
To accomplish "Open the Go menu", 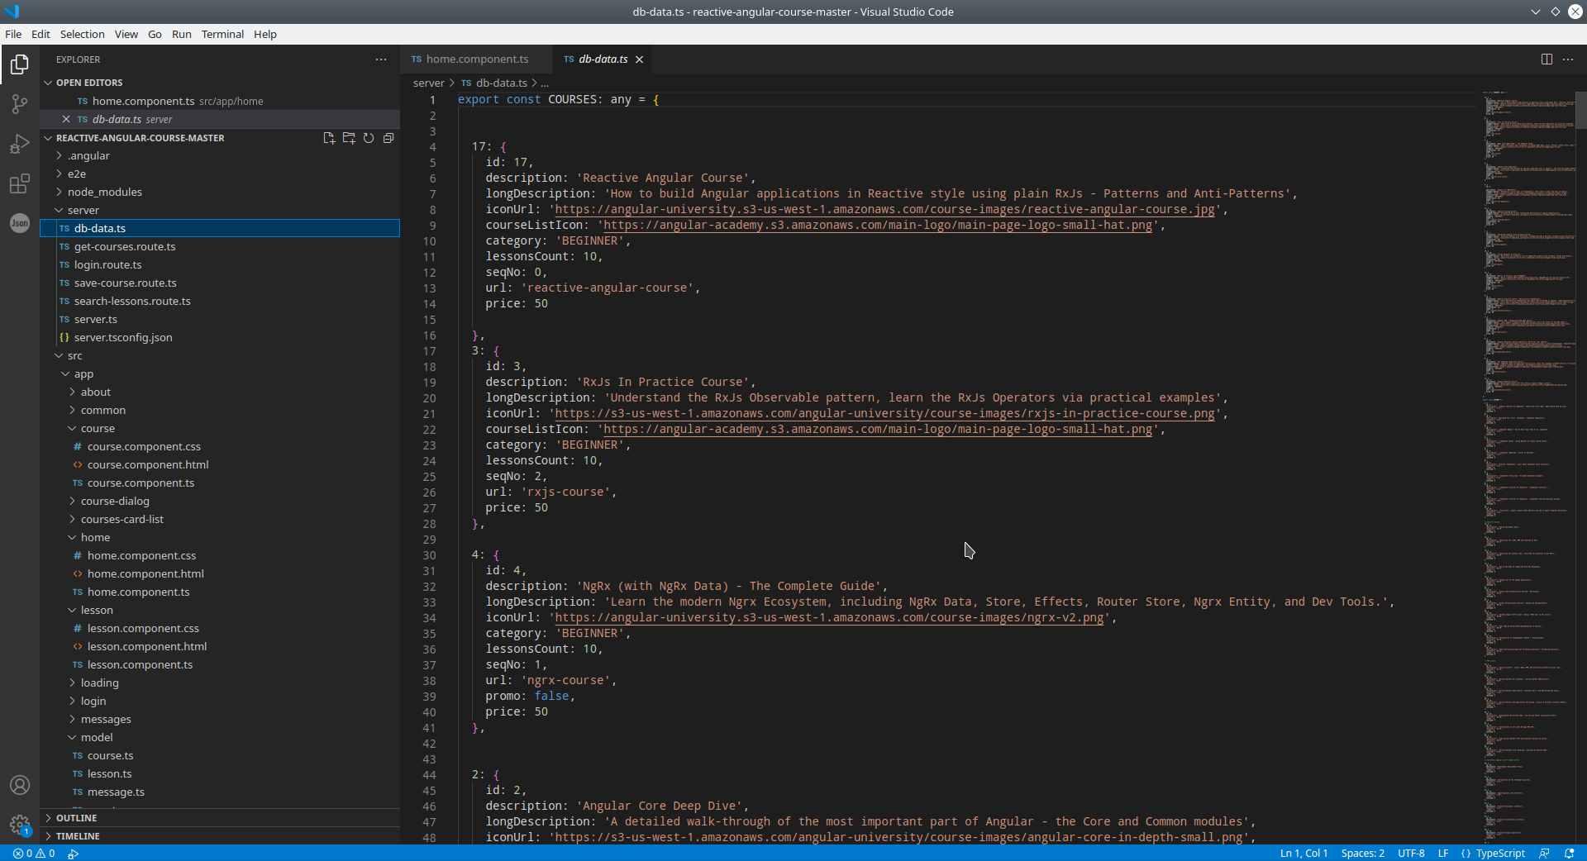I will (155, 34).
